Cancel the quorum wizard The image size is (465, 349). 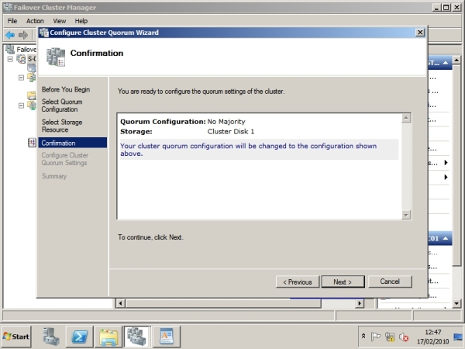coord(390,282)
